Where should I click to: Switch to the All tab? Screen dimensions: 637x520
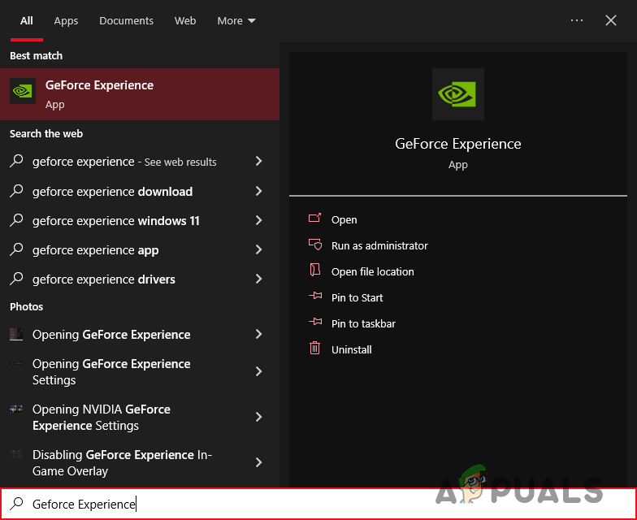coord(26,21)
